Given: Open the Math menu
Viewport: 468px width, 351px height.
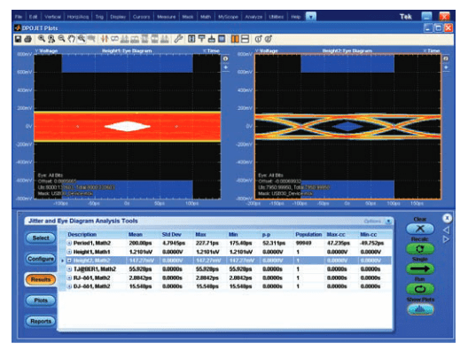Looking at the screenshot, I should coord(206,17).
